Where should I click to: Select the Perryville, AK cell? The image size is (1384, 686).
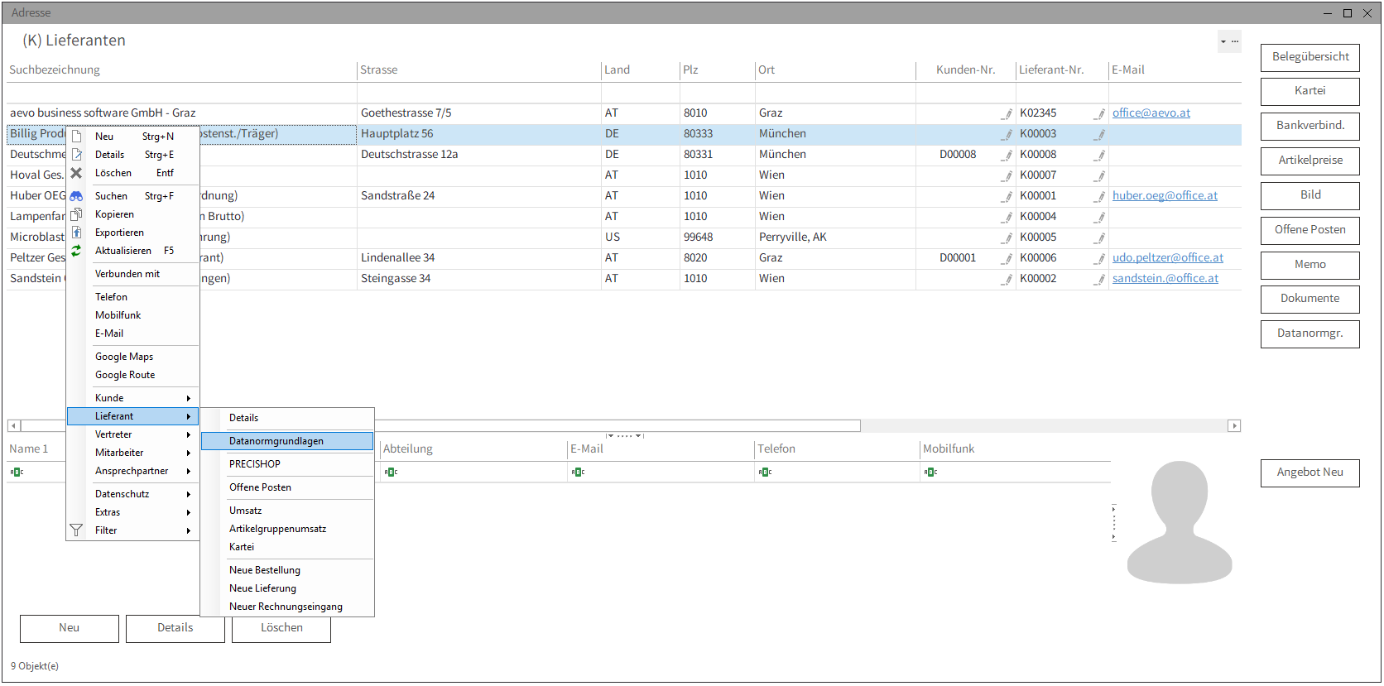(x=835, y=237)
